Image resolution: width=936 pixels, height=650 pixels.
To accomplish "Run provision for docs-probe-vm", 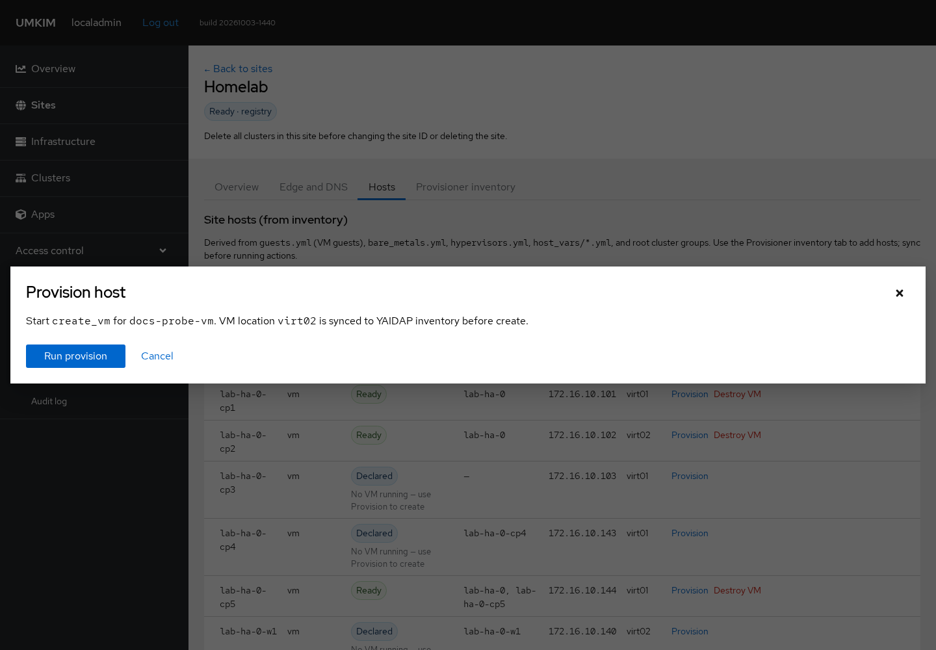I will [75, 356].
